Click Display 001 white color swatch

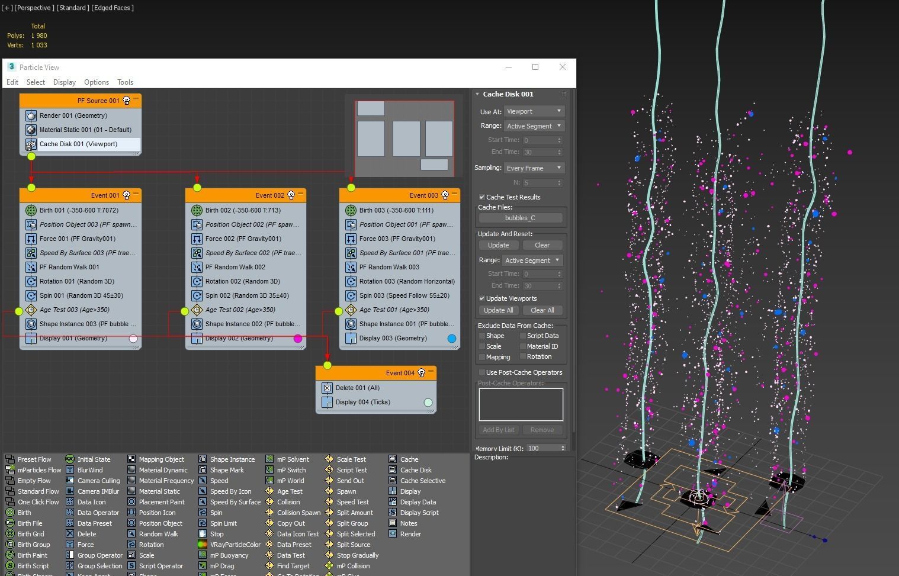(x=133, y=339)
